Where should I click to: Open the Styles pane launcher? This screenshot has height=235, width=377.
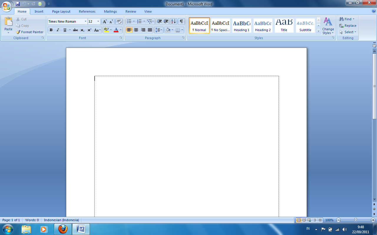tap(333, 38)
